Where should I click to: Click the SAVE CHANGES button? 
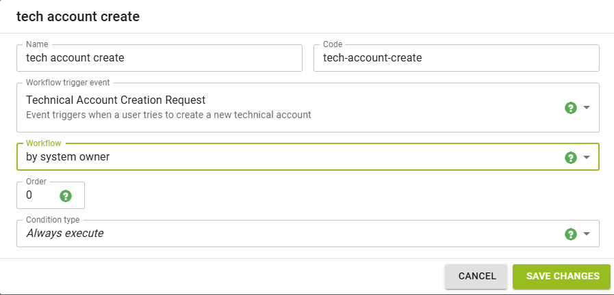[x=563, y=276]
